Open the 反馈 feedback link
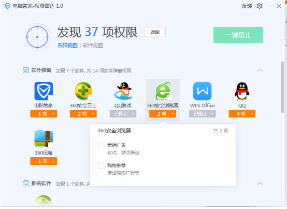The height and width of the screenshot is (209, 287). pos(247,6)
